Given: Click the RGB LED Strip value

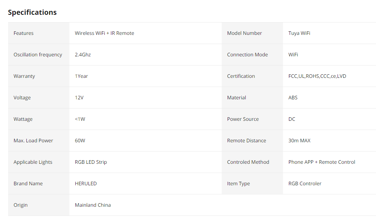Looking at the screenshot, I should pyautogui.click(x=91, y=162).
